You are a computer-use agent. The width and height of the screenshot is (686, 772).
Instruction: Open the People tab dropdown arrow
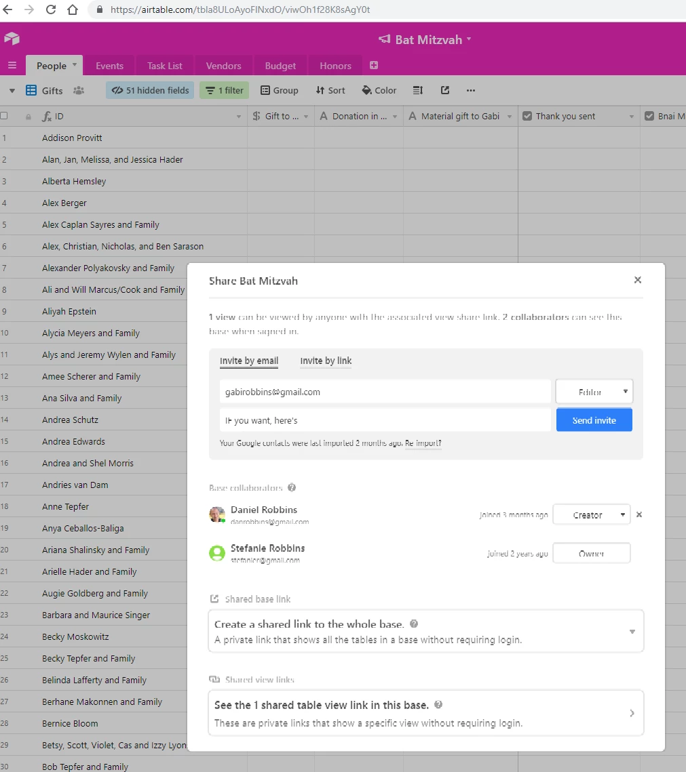(x=75, y=65)
